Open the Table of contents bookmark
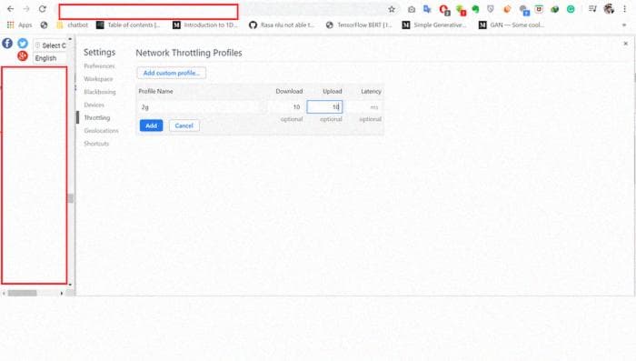 tap(128, 25)
